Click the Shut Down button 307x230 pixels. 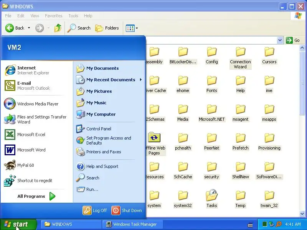pos(127,210)
